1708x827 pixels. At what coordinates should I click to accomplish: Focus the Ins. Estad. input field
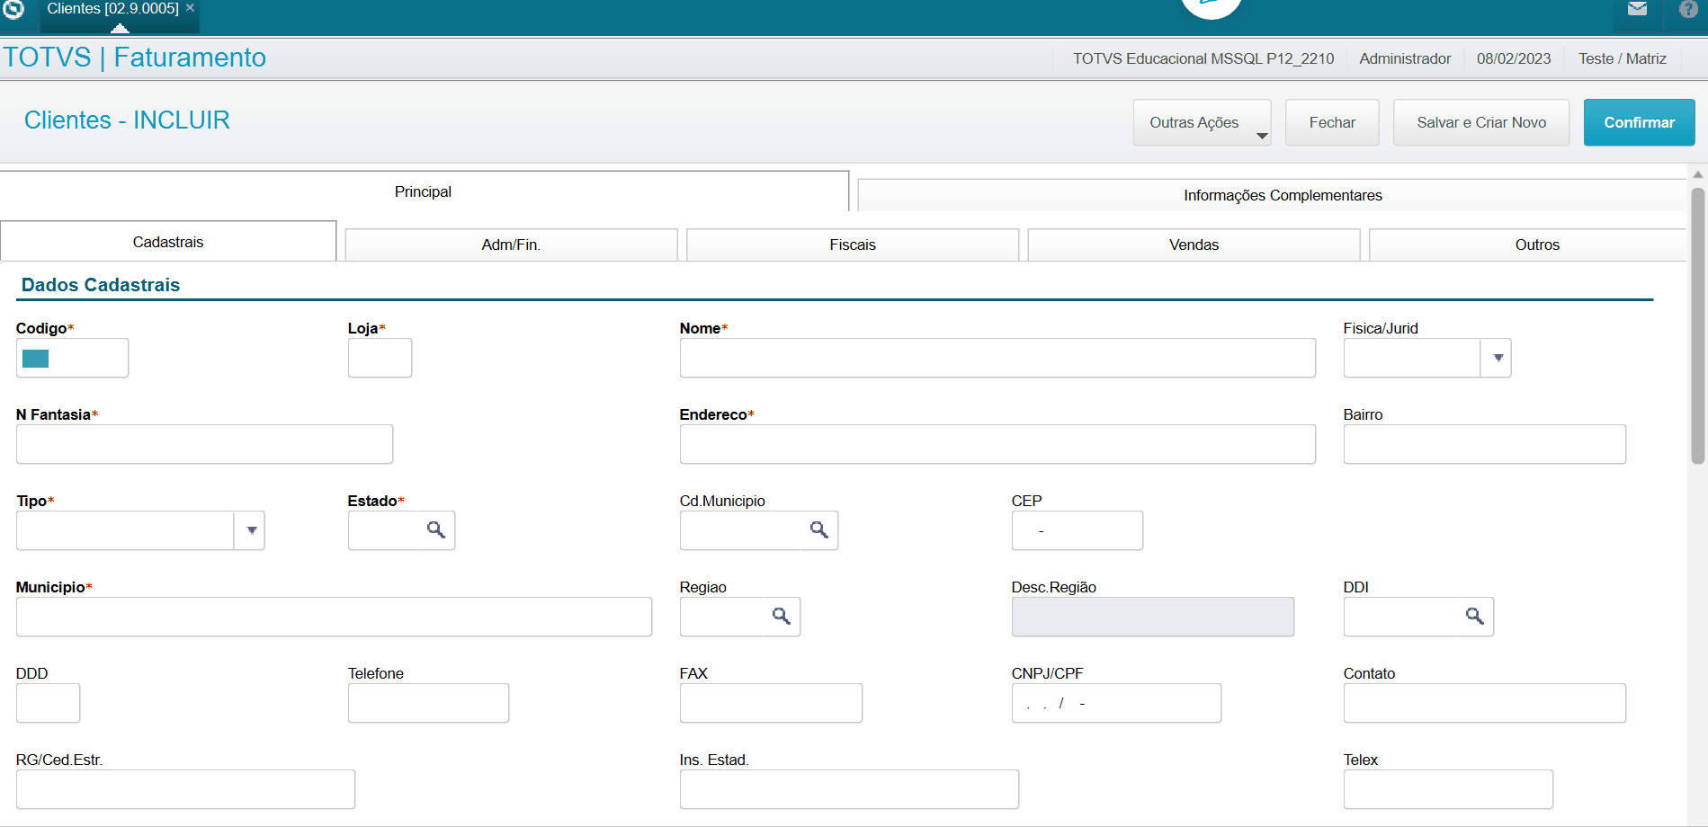849,789
